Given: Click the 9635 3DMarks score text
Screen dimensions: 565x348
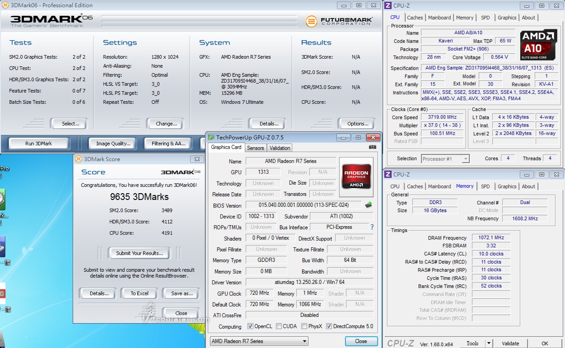Looking at the screenshot, I should pyautogui.click(x=139, y=197).
